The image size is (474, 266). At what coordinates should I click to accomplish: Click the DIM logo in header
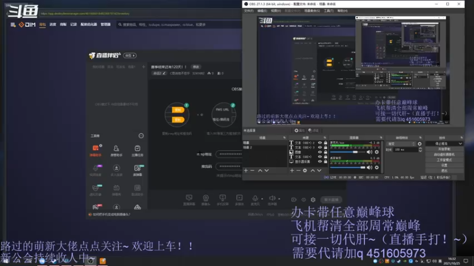27,25
